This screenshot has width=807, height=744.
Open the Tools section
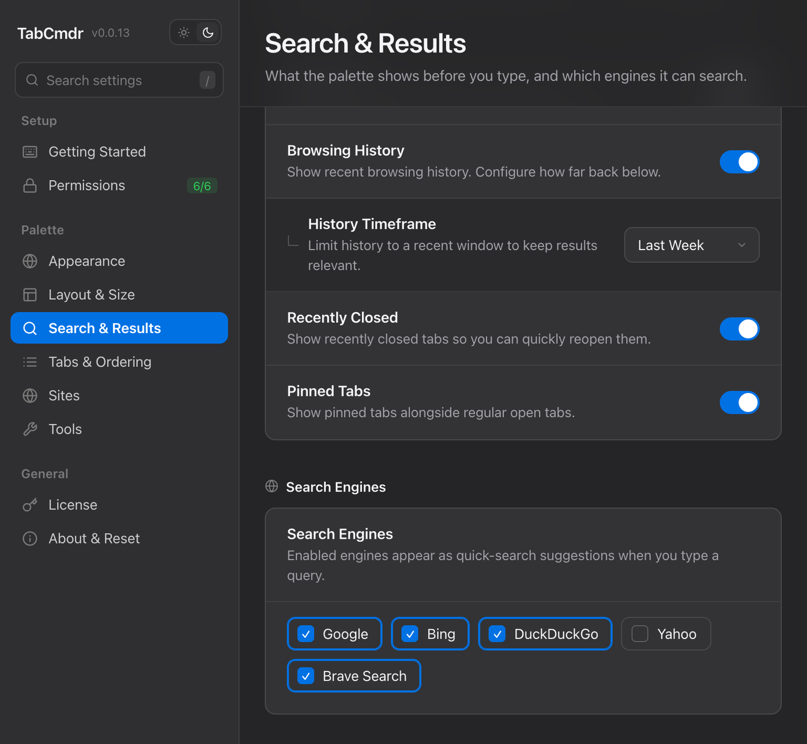[119, 429]
